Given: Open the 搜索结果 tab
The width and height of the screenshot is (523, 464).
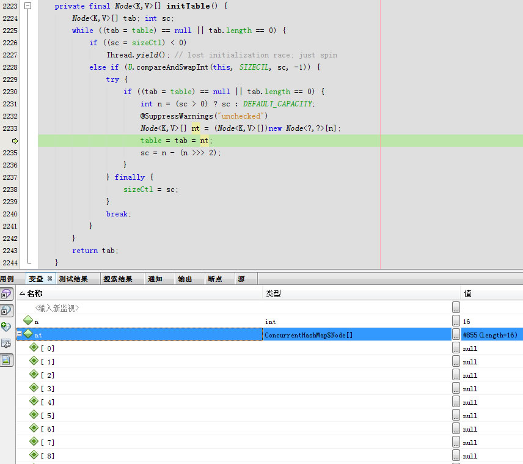Looking at the screenshot, I should click(x=118, y=279).
